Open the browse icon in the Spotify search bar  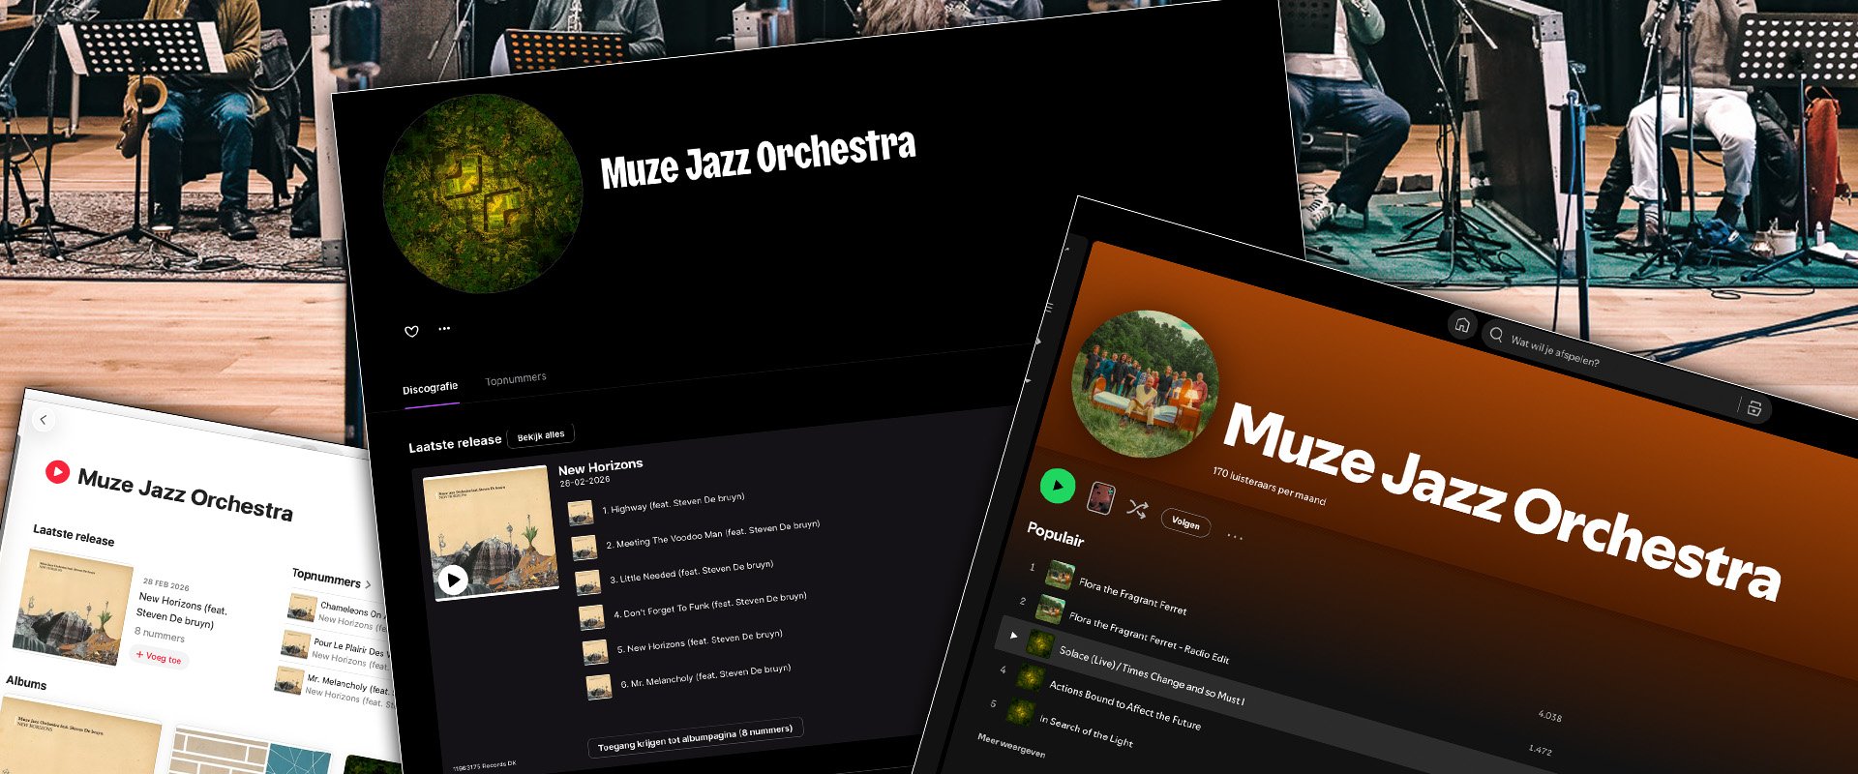click(1753, 408)
